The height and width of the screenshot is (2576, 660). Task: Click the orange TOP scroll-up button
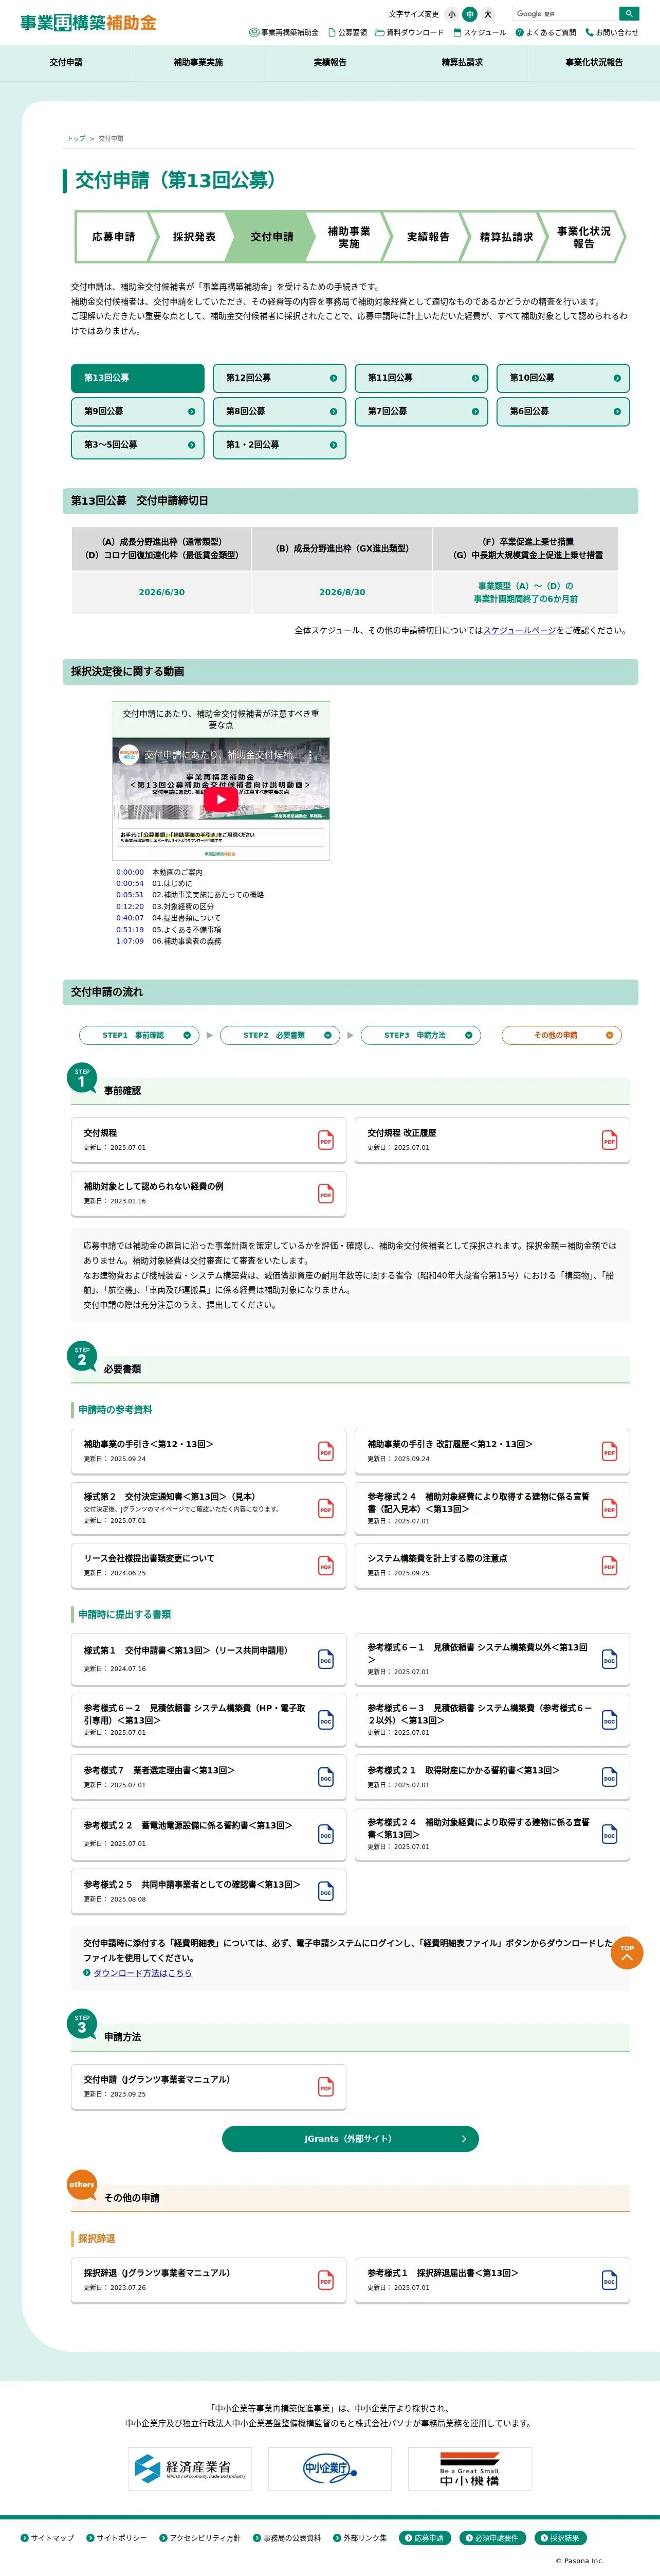[626, 1952]
